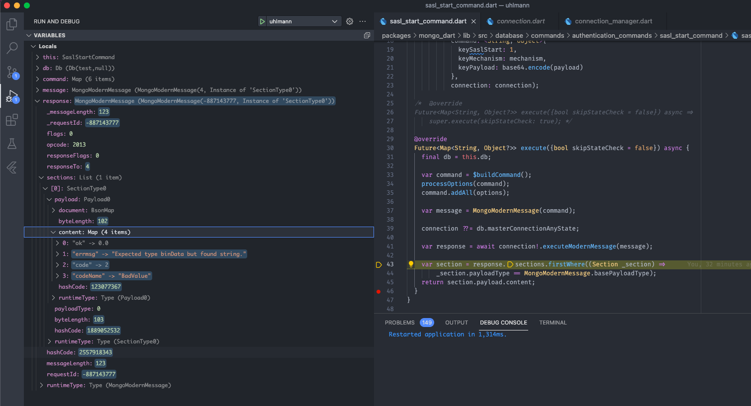Click the red breakpoint on line 46
The height and width of the screenshot is (406, 751).
tap(378, 292)
